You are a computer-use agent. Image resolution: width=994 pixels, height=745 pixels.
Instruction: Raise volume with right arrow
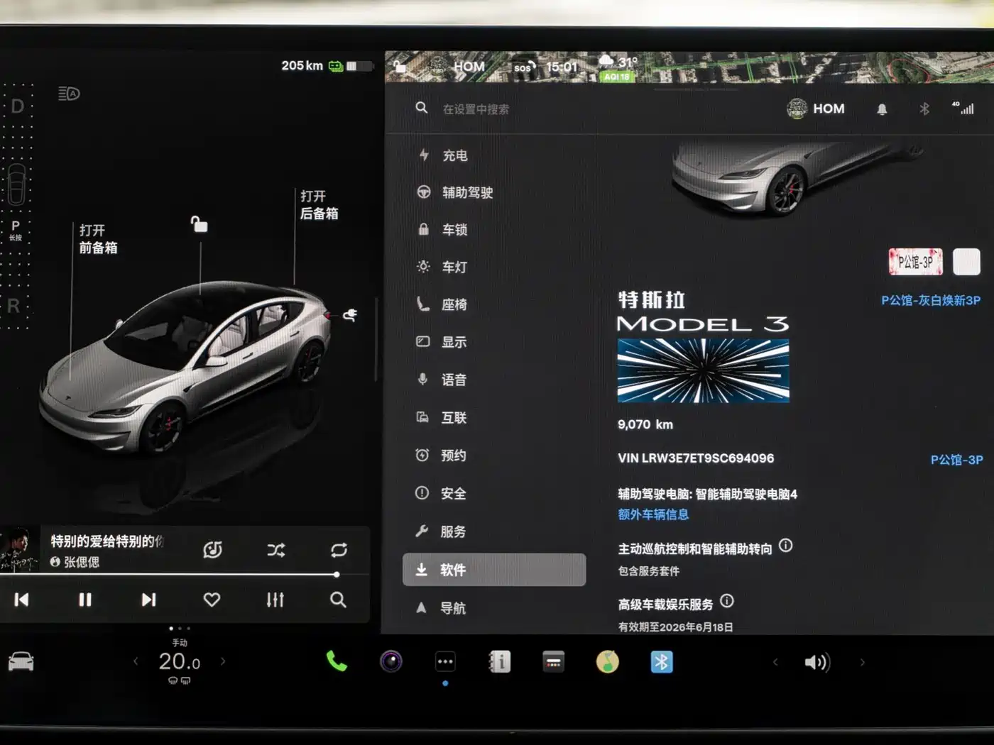863,662
